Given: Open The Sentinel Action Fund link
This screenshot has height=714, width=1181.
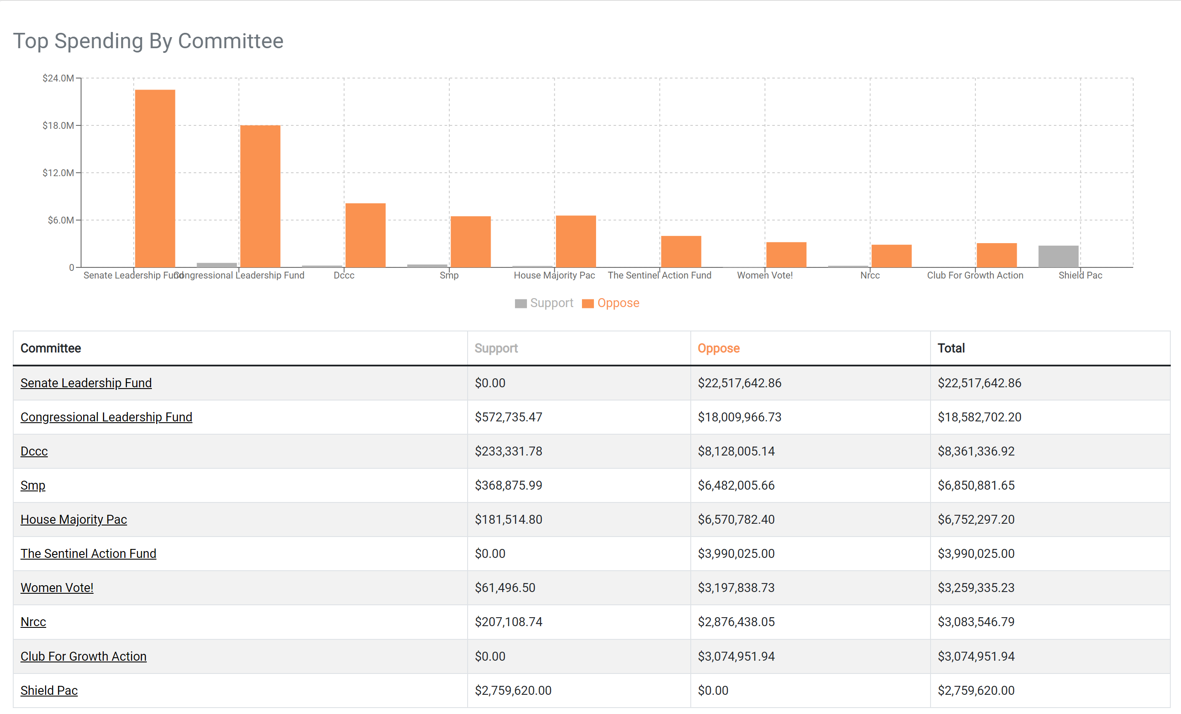Looking at the screenshot, I should [x=88, y=553].
